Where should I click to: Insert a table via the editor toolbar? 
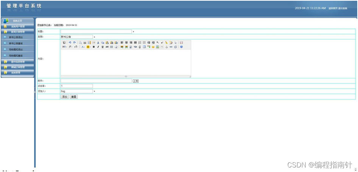(x=144, y=47)
